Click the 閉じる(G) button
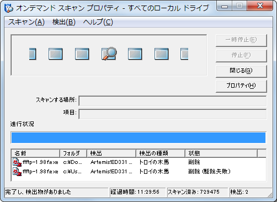This screenshot has width=277, height=202. [x=241, y=71]
